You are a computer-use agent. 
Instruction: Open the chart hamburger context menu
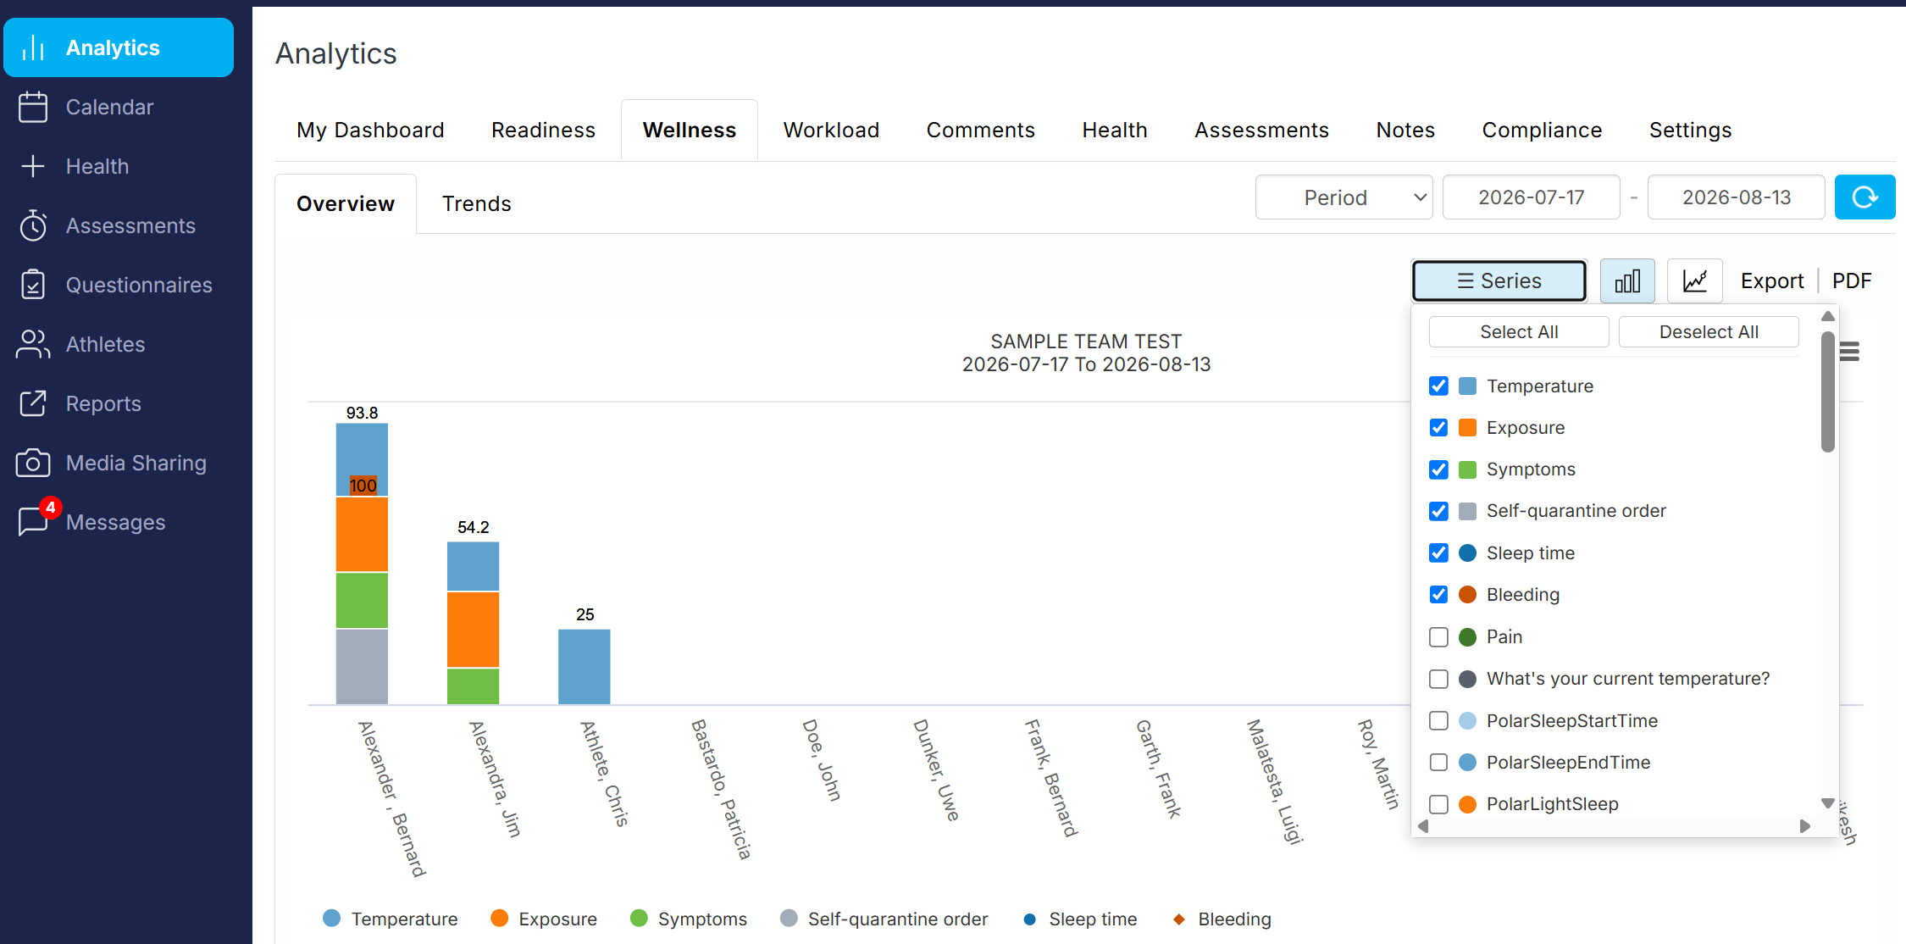1849,352
